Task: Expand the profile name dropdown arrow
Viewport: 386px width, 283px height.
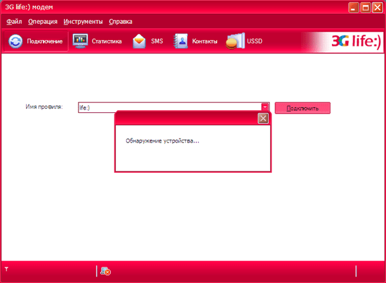Action: (265, 107)
